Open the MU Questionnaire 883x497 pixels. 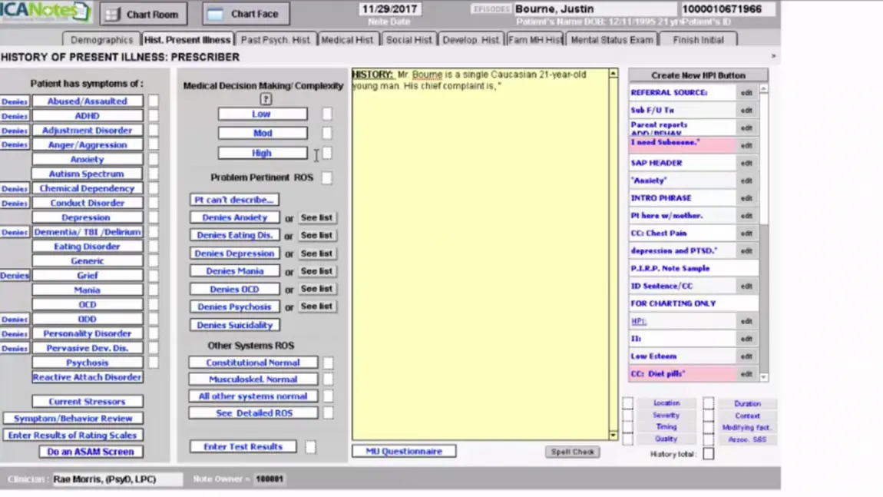pyautogui.click(x=404, y=451)
